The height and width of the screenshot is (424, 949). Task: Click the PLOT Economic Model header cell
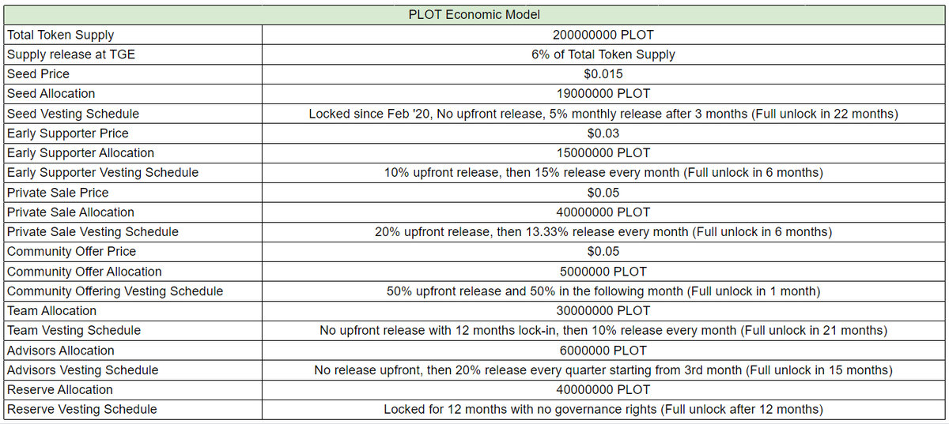click(475, 15)
